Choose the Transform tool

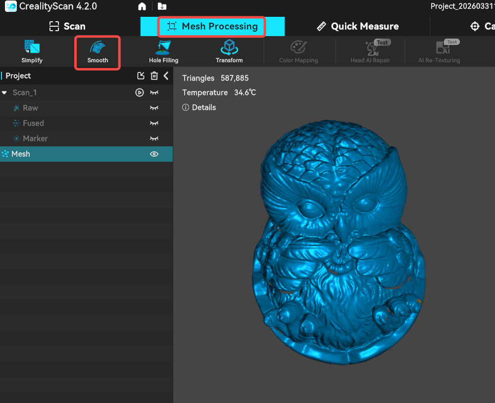coord(229,52)
